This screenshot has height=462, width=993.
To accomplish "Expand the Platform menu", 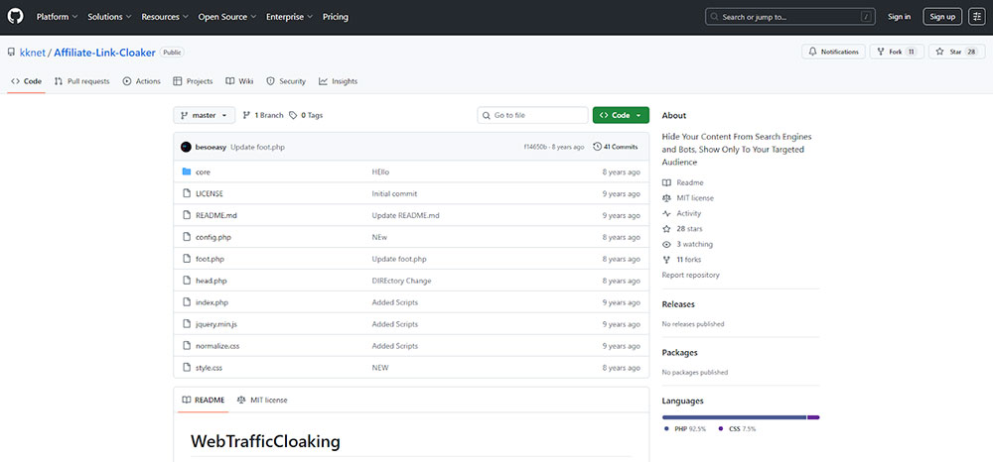I will coord(57,17).
